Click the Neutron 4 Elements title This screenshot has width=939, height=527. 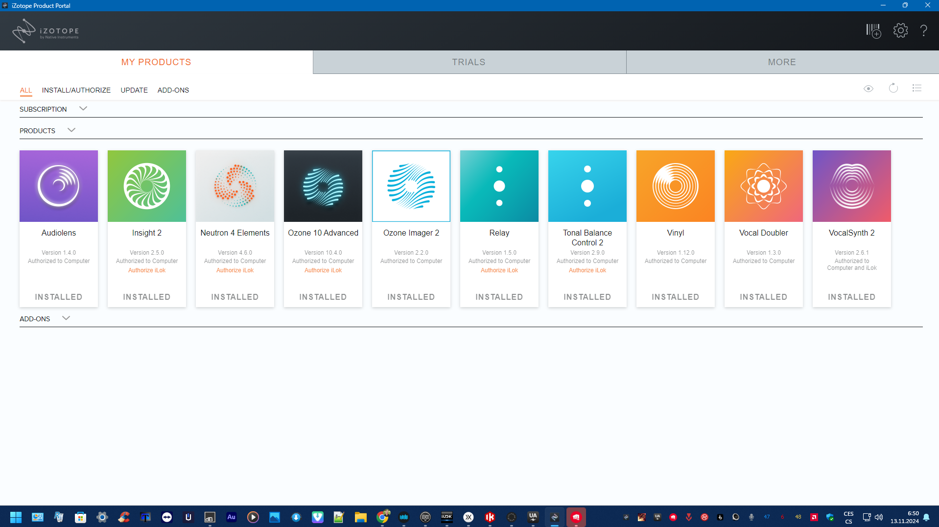(x=235, y=233)
